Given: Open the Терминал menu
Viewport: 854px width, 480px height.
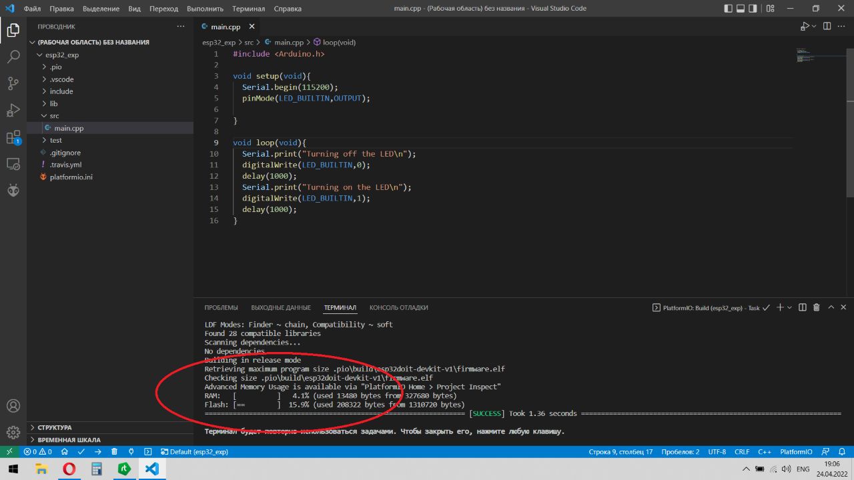Looking at the screenshot, I should pos(248,9).
